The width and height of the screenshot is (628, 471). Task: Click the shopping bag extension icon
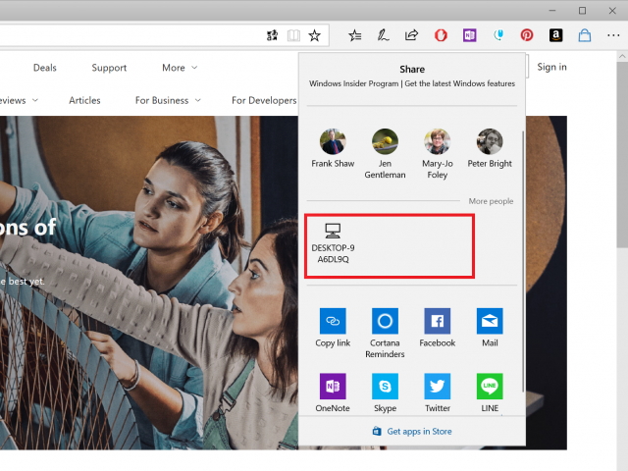[x=585, y=35]
